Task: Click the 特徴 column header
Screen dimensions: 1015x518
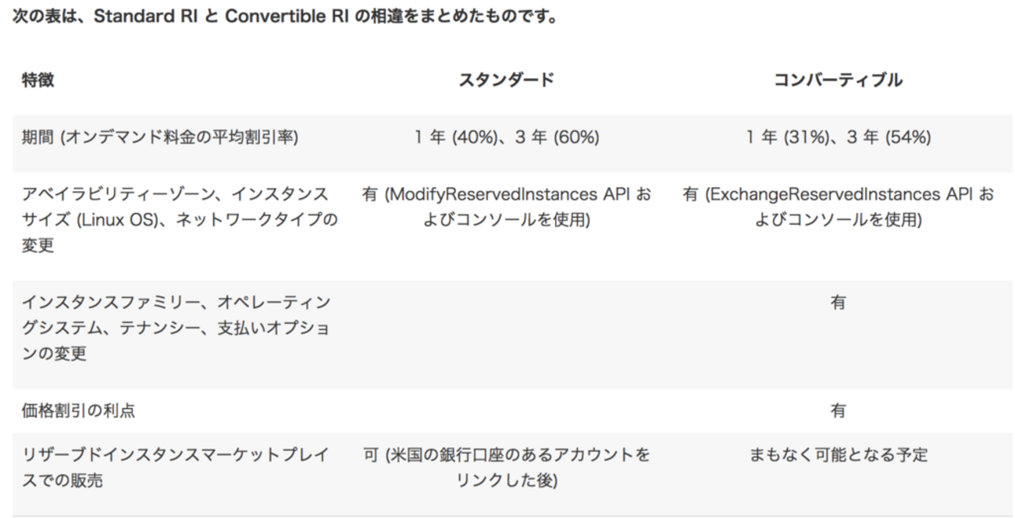Action: point(37,80)
